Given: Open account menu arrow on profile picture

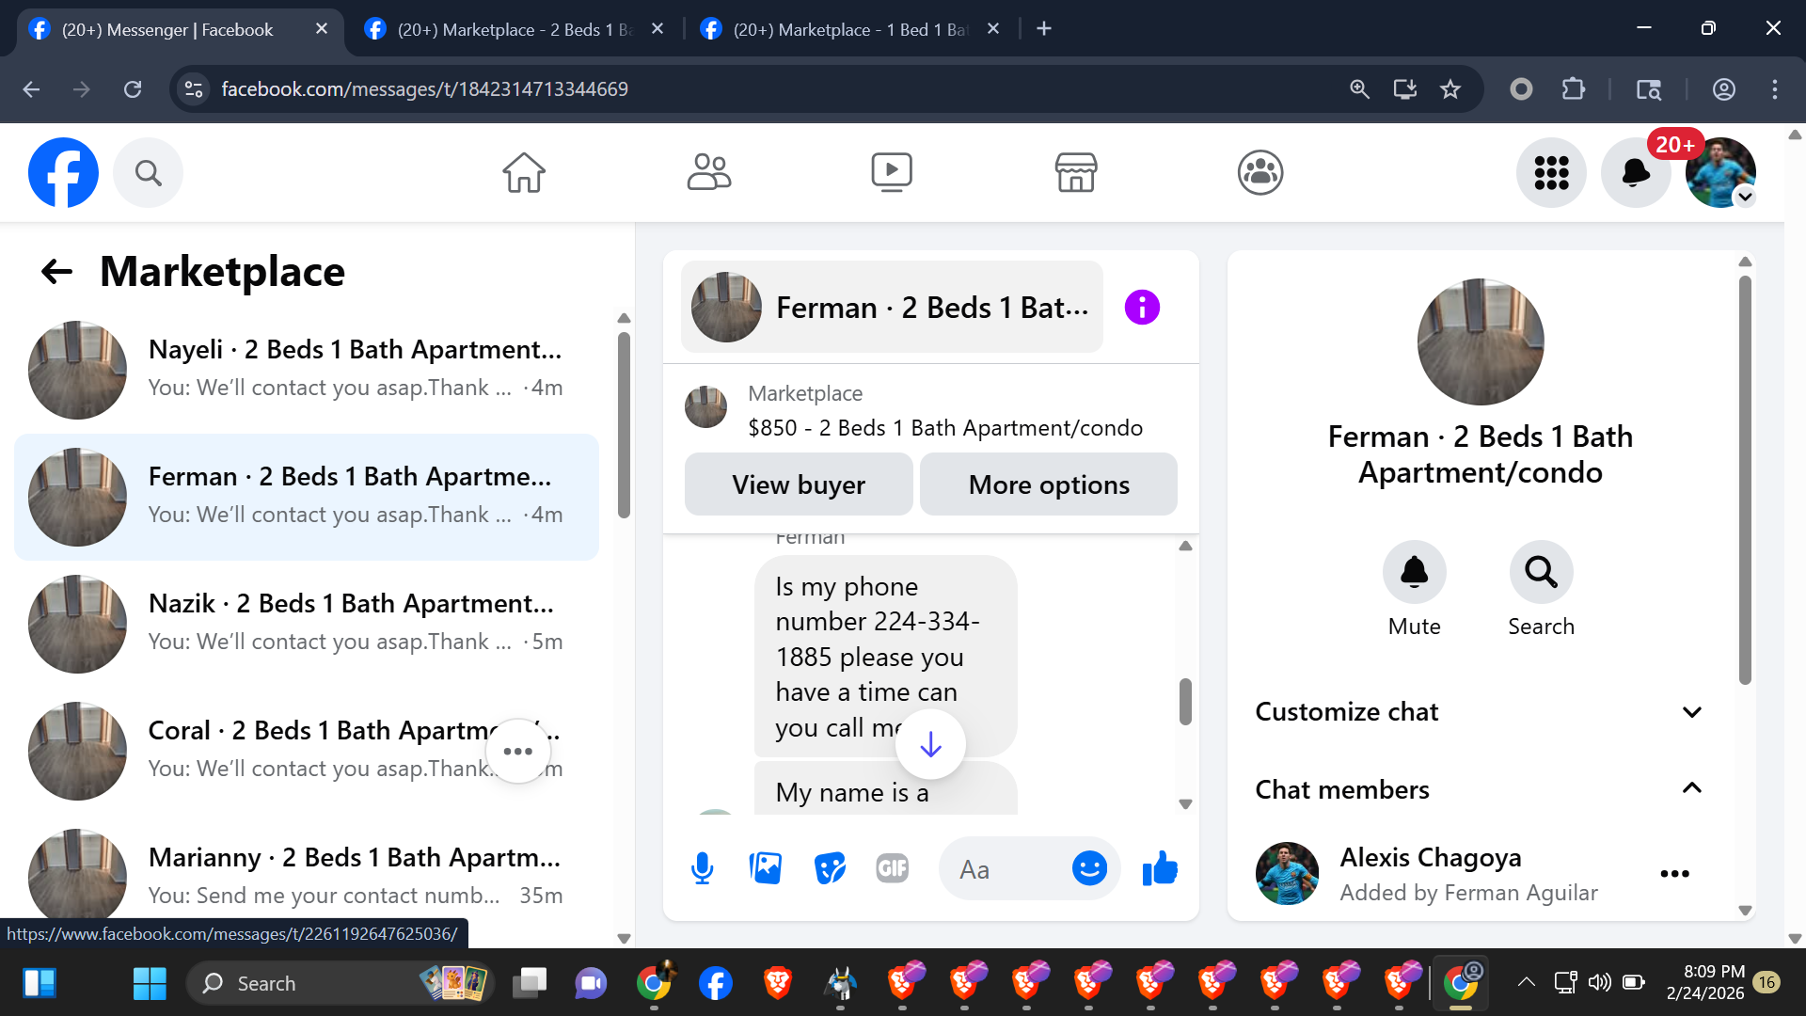Looking at the screenshot, I should (1745, 198).
